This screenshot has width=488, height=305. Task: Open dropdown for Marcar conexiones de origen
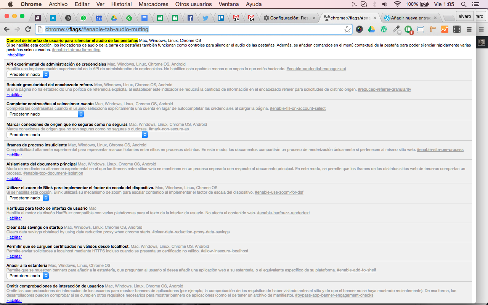pyautogui.click(x=77, y=135)
